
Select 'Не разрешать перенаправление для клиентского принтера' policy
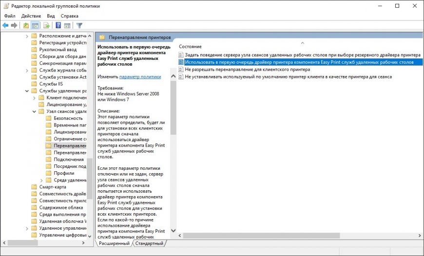(247, 70)
